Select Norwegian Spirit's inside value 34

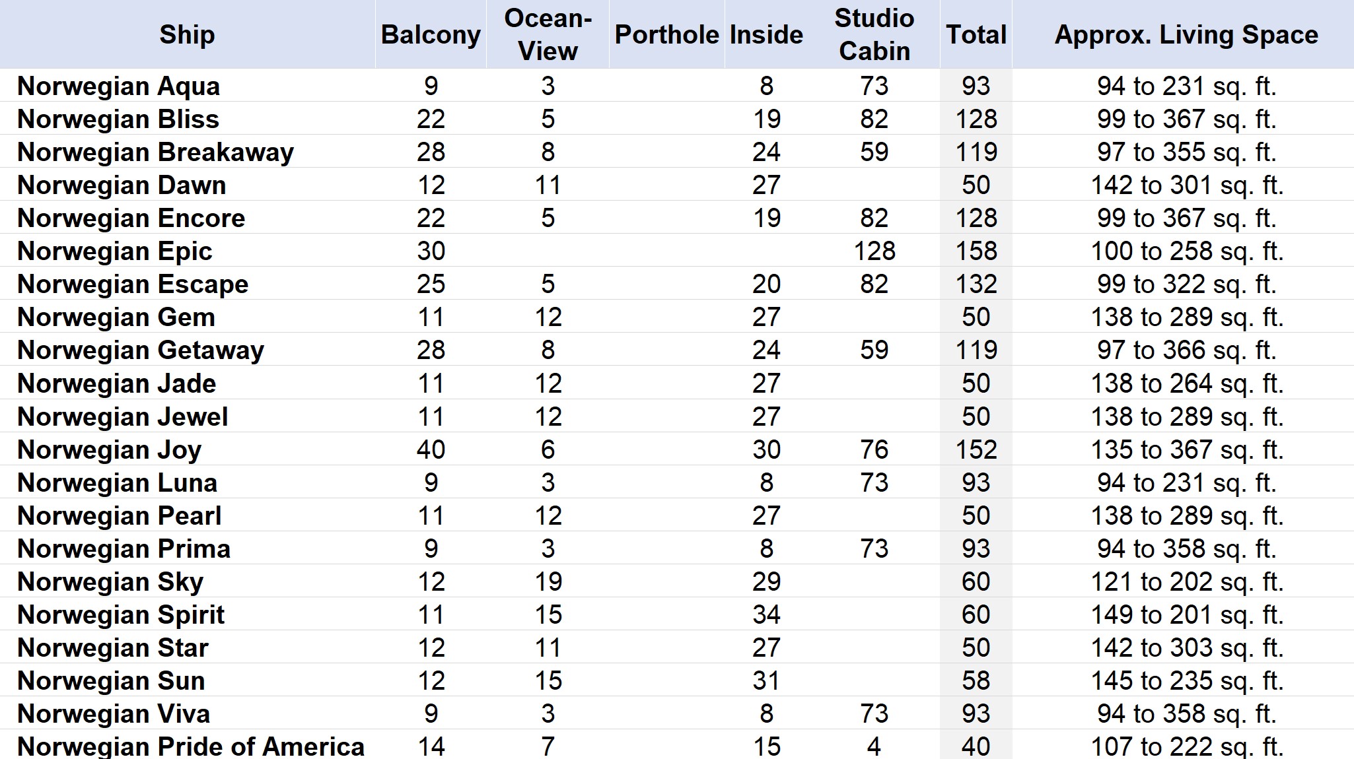click(x=766, y=614)
